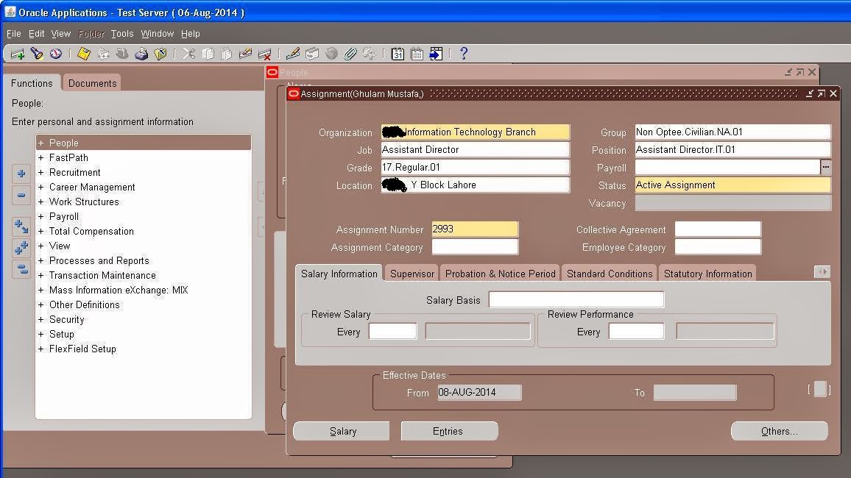Image resolution: width=851 pixels, height=478 pixels.
Task: Open Attachments with the Paperclip icon
Action: [x=350, y=53]
